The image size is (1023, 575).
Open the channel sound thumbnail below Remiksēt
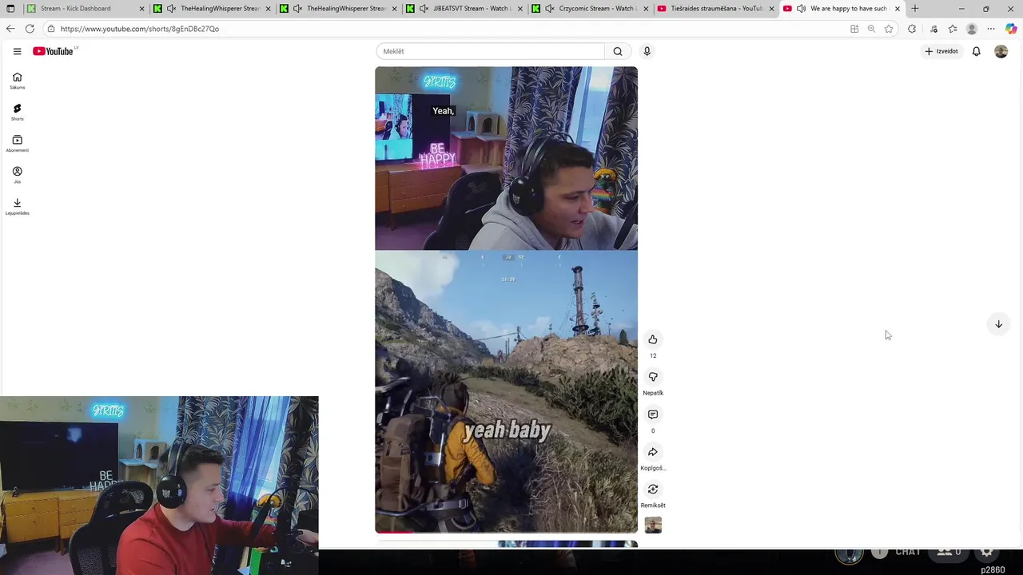point(653,525)
